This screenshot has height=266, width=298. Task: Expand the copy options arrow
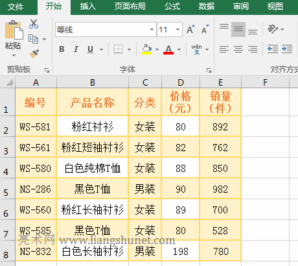coord(44,39)
